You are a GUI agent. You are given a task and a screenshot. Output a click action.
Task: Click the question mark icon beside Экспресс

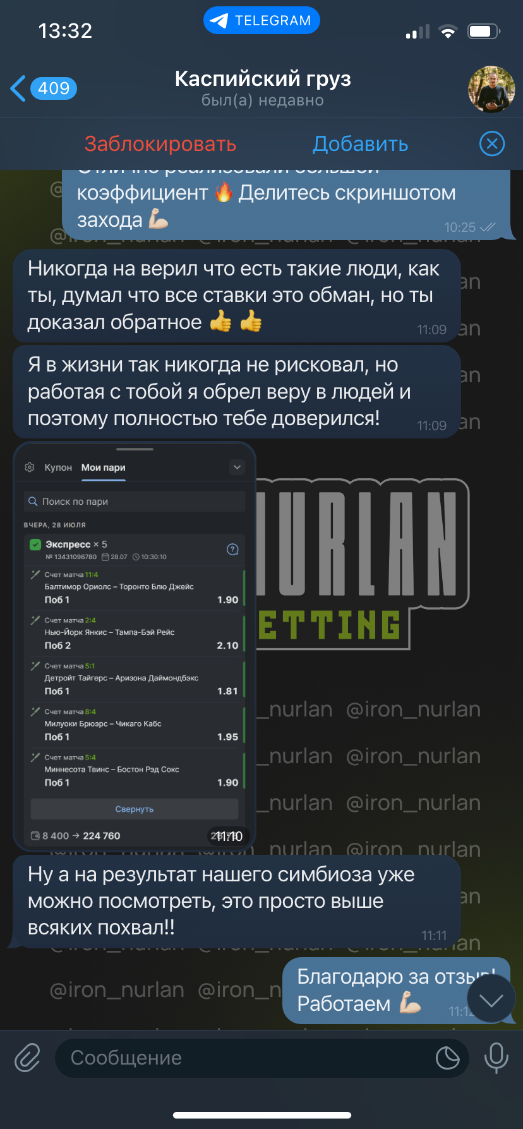(x=232, y=549)
